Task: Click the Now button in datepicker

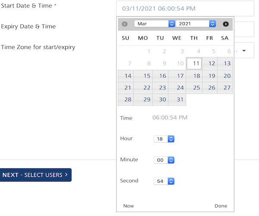Action: 128,206
